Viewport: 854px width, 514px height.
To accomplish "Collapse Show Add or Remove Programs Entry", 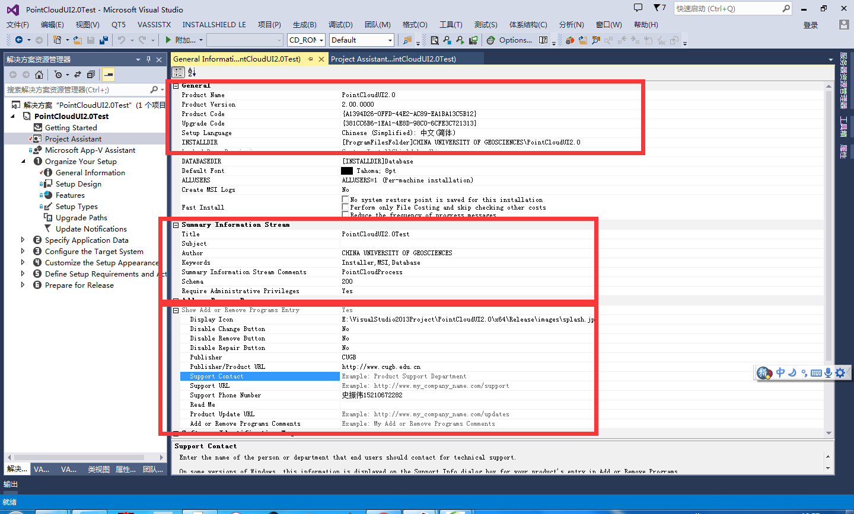I will [x=176, y=310].
